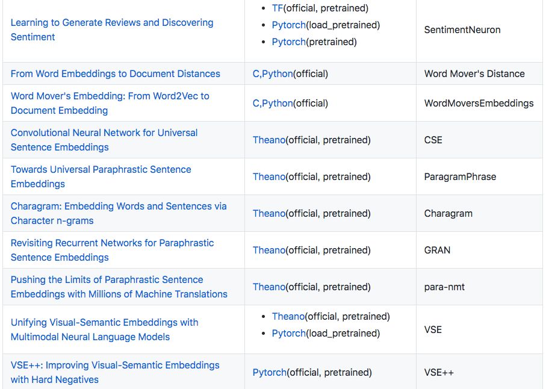
Task: Click Pytorch link in the VSE++ row
Action: point(270,373)
